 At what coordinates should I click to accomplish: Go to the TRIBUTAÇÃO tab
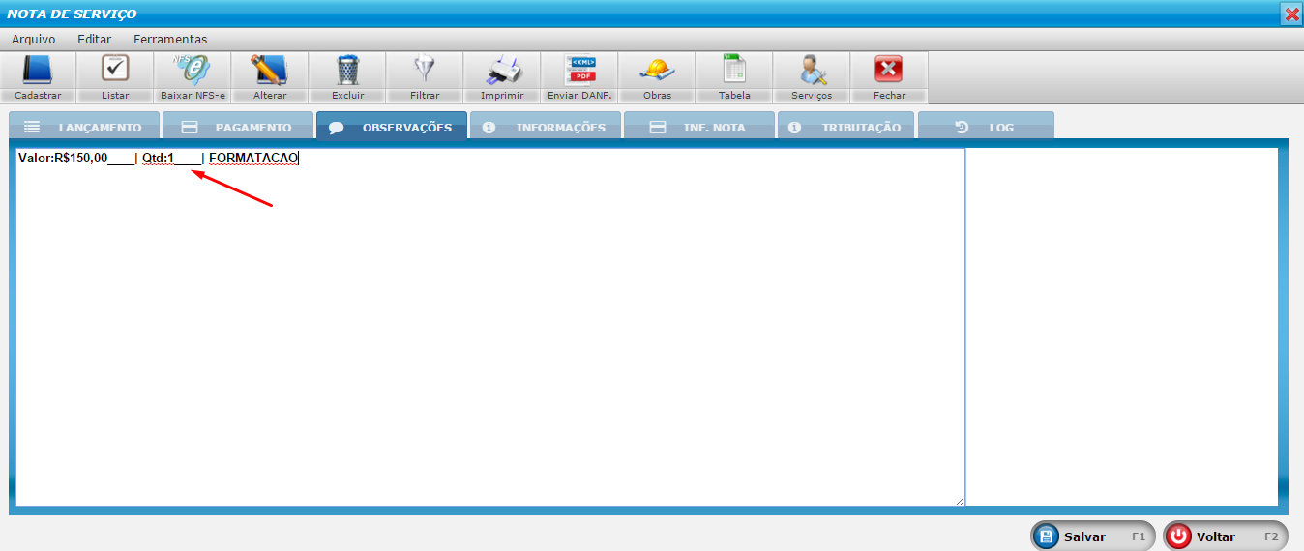tap(845, 127)
